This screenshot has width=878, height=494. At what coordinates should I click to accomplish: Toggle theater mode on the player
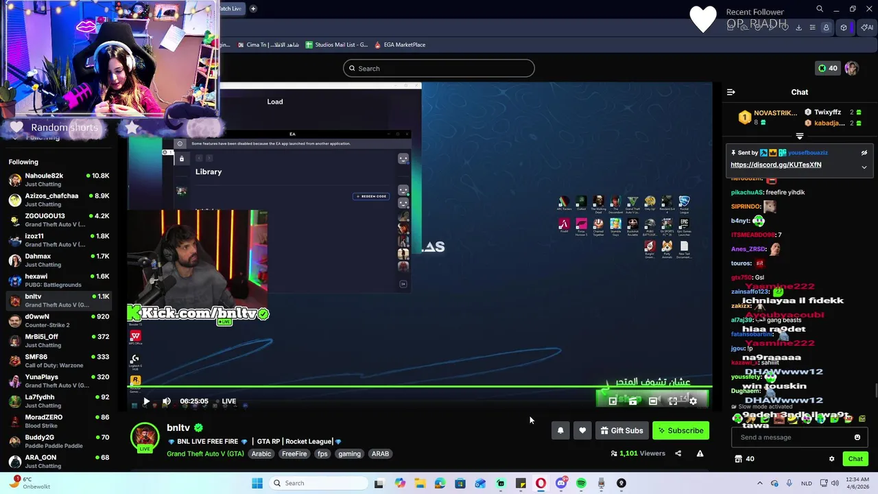[x=653, y=401]
